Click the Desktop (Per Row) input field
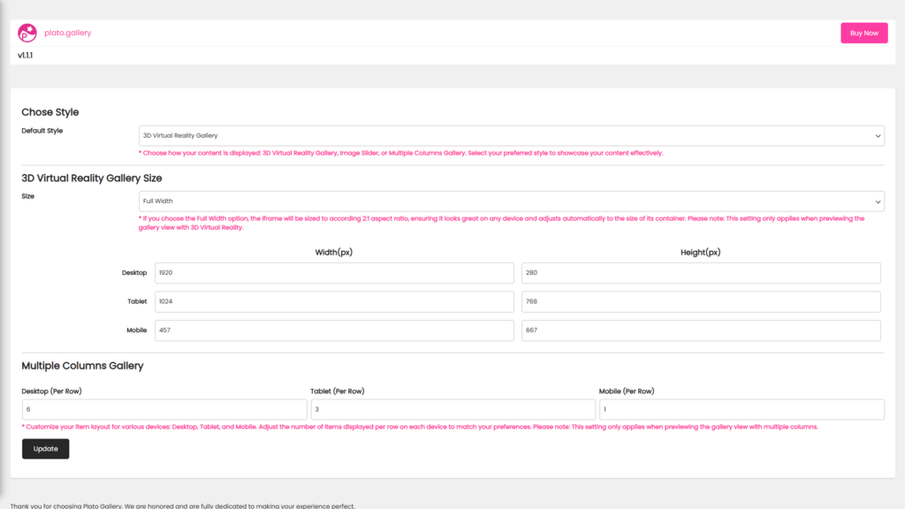The image size is (905, 509). coord(164,409)
